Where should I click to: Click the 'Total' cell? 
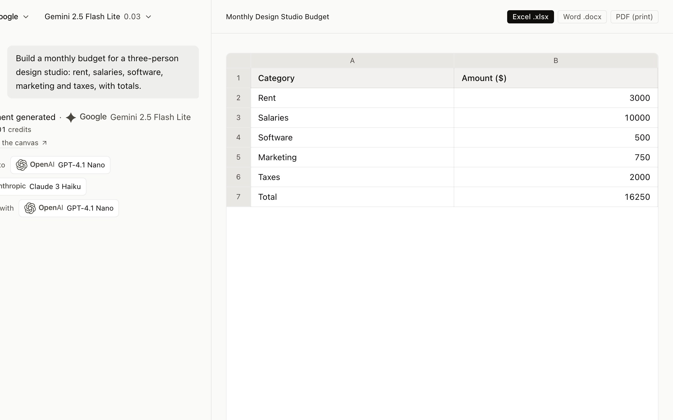(352, 197)
